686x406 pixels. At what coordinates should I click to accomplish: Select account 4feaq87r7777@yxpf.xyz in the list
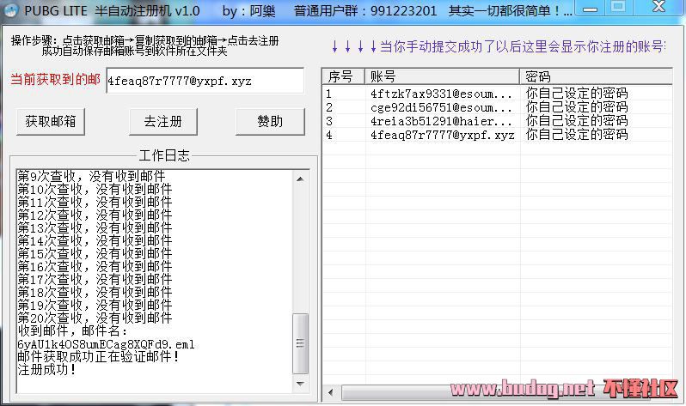[x=443, y=135]
